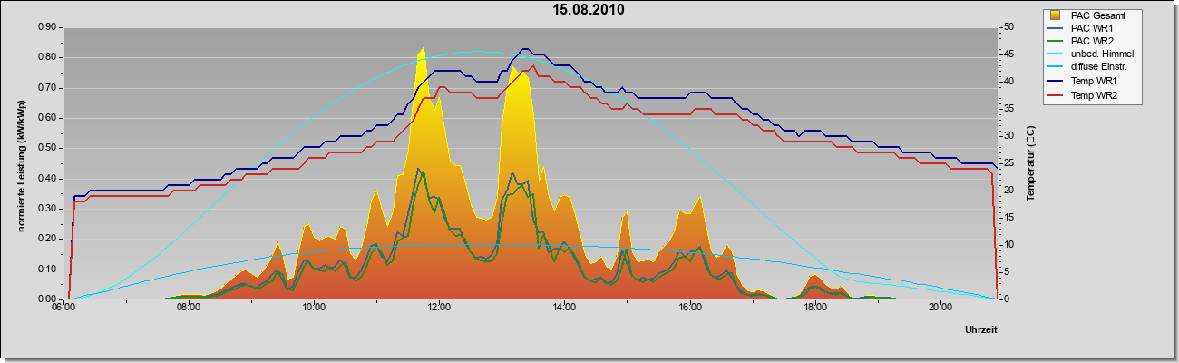Click the chart title 15.08.2010
The width and height of the screenshot is (1179, 363).
[x=589, y=10]
